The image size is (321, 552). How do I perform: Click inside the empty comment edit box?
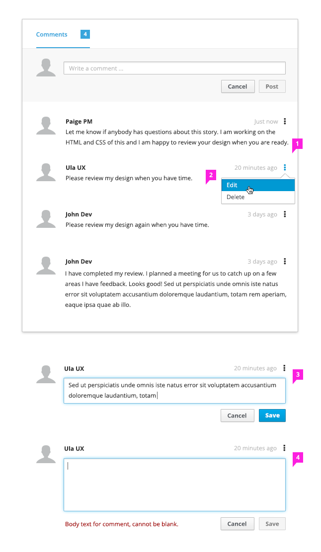tap(174, 484)
